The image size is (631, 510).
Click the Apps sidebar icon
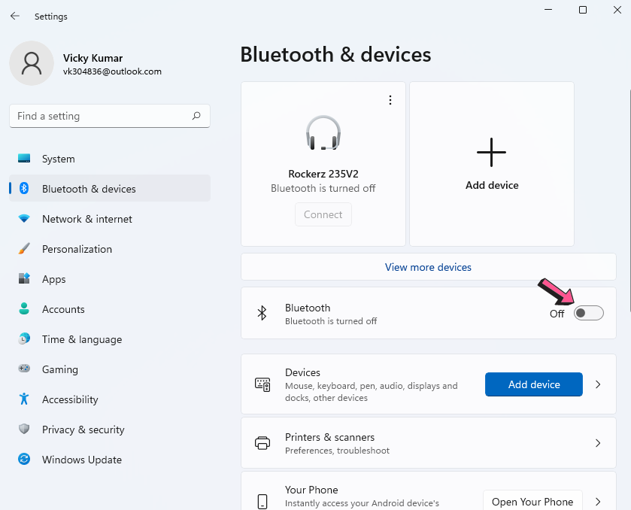click(x=24, y=278)
